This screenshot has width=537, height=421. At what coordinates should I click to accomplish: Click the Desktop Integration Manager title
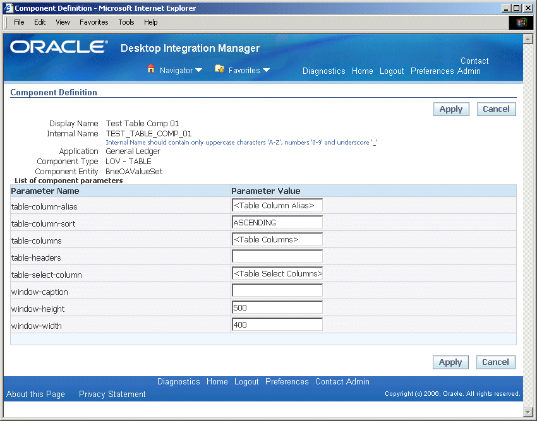[x=190, y=49]
